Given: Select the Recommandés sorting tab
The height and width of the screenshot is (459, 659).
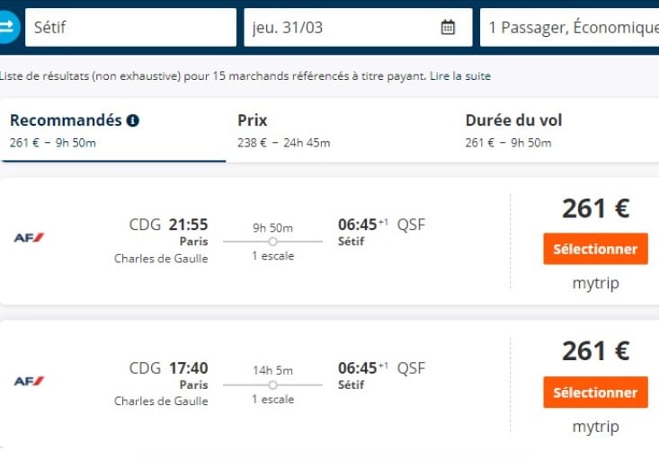Looking at the screenshot, I should (x=113, y=130).
